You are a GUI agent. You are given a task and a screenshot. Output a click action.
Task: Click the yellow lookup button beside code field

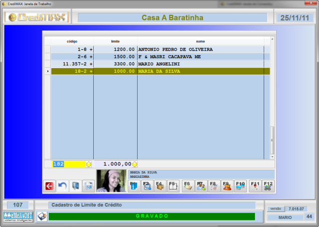pos(89,164)
